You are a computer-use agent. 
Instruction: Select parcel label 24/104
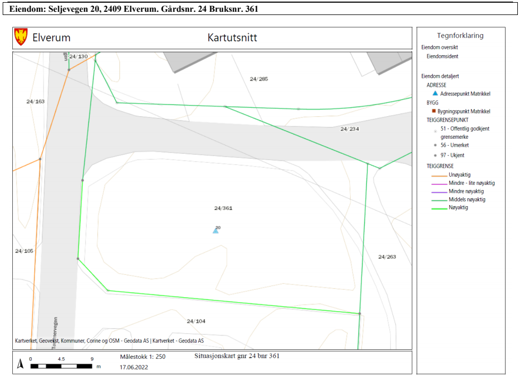point(196,321)
